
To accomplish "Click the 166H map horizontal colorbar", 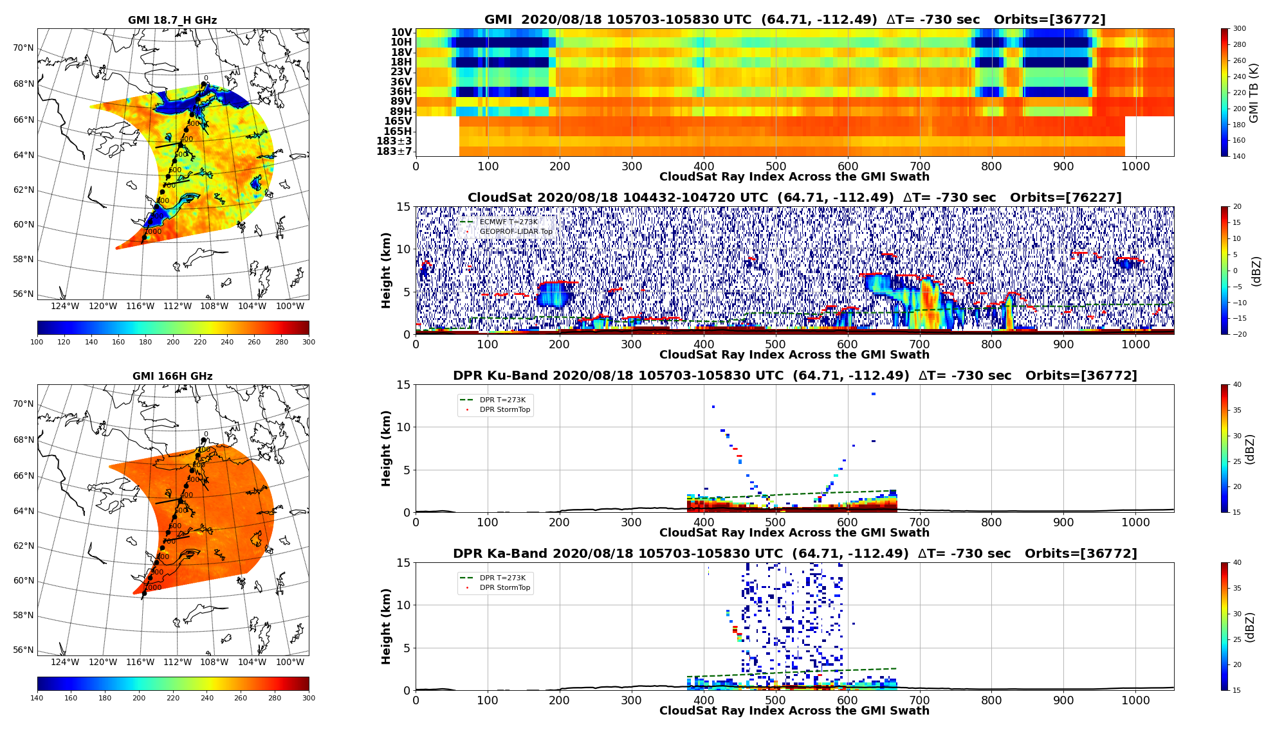I will tap(172, 684).
